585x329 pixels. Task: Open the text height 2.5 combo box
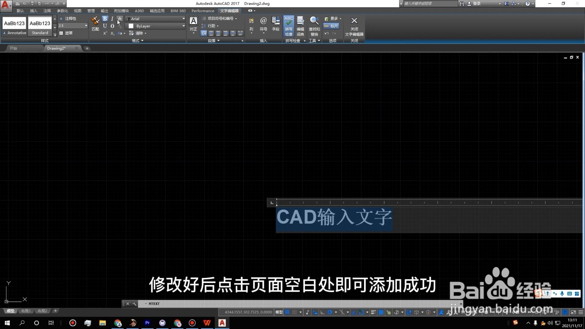73,26
